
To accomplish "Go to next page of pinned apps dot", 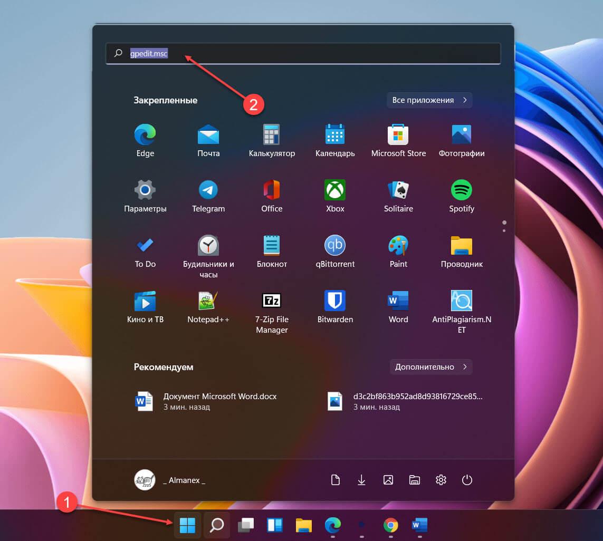I will point(504,231).
